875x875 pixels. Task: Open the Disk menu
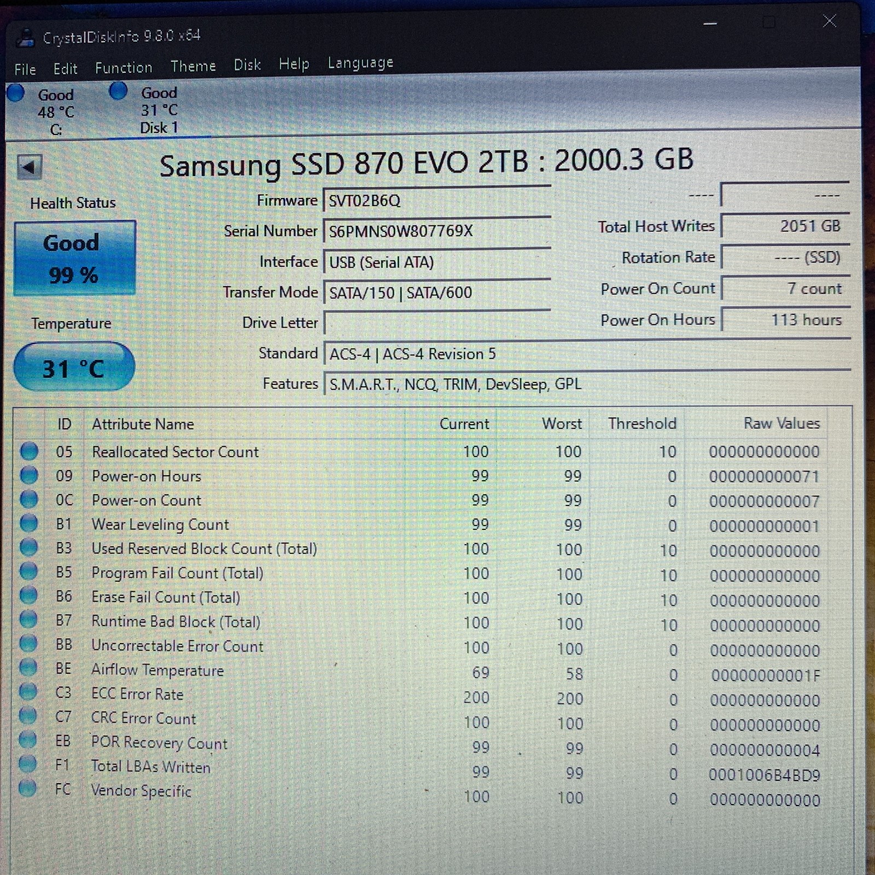tap(247, 65)
